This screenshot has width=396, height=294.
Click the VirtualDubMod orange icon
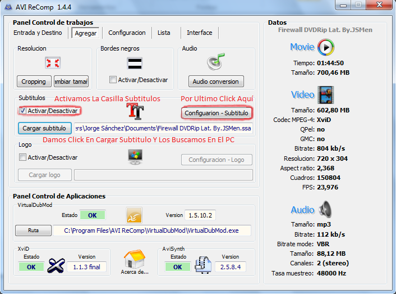point(134,215)
